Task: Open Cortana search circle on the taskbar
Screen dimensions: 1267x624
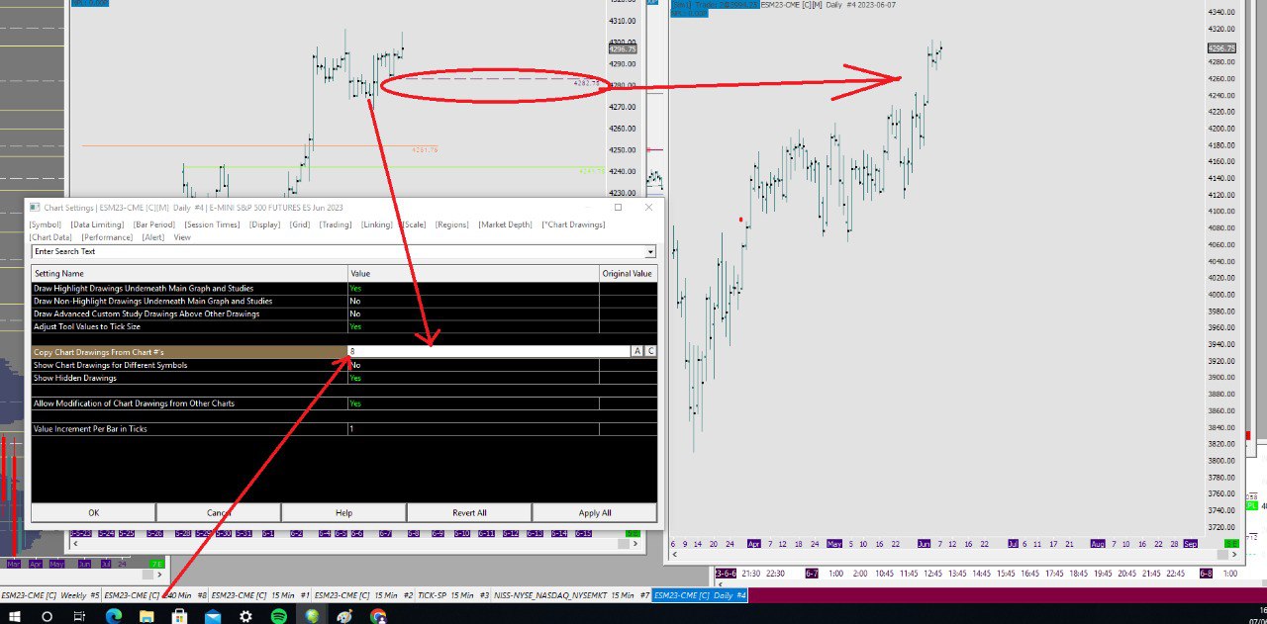Action: click(47, 615)
